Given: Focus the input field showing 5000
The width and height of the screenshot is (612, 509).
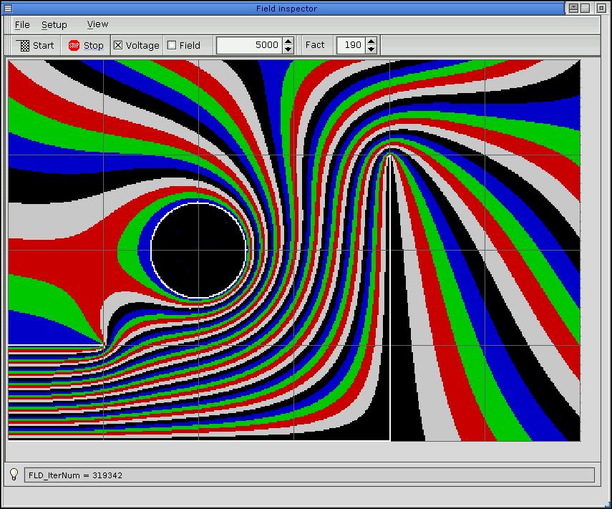Looking at the screenshot, I should coord(249,45).
